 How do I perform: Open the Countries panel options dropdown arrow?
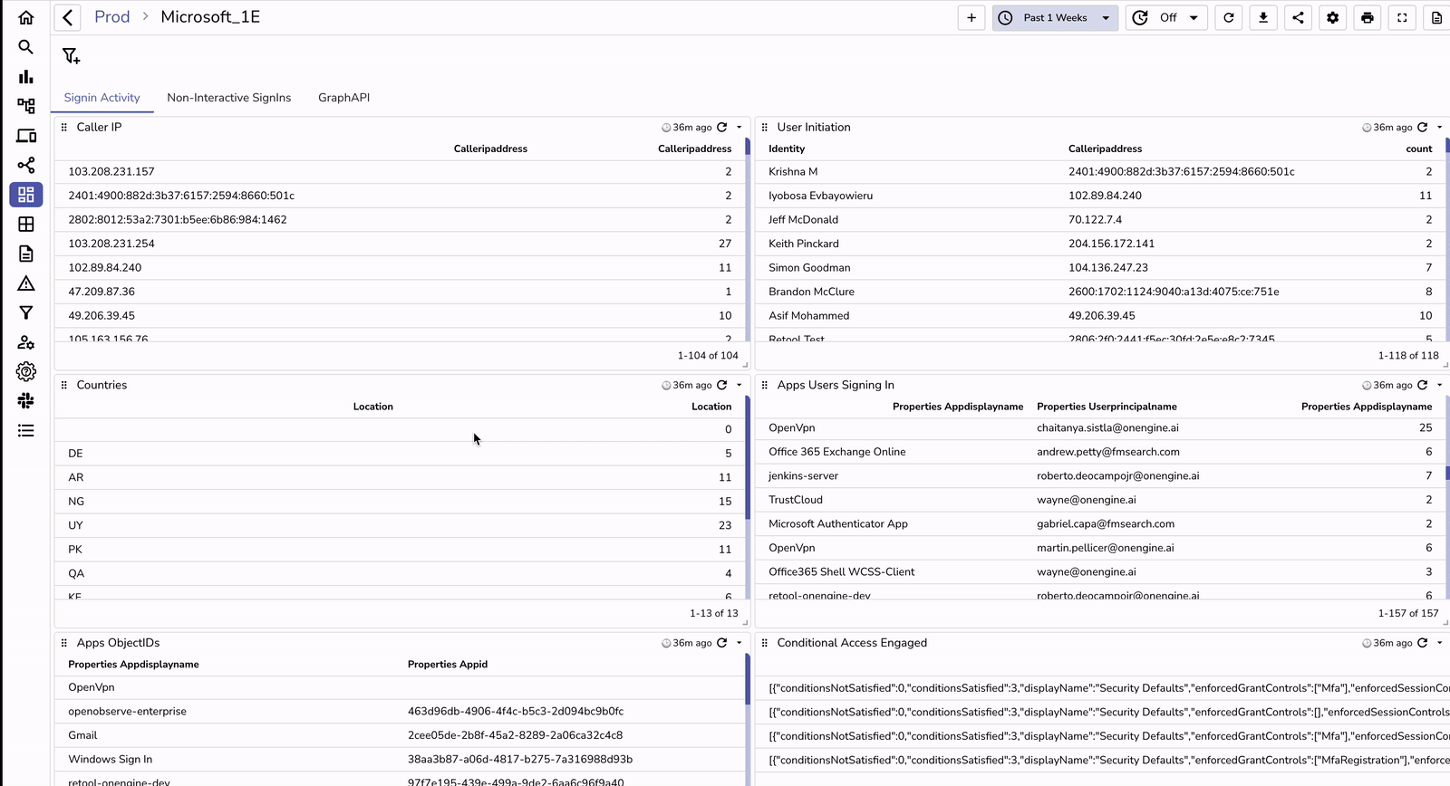click(739, 385)
